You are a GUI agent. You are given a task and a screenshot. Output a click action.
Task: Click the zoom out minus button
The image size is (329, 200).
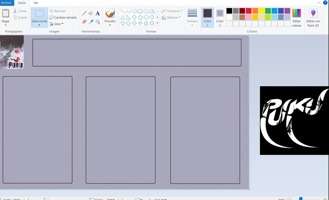point(289,199)
